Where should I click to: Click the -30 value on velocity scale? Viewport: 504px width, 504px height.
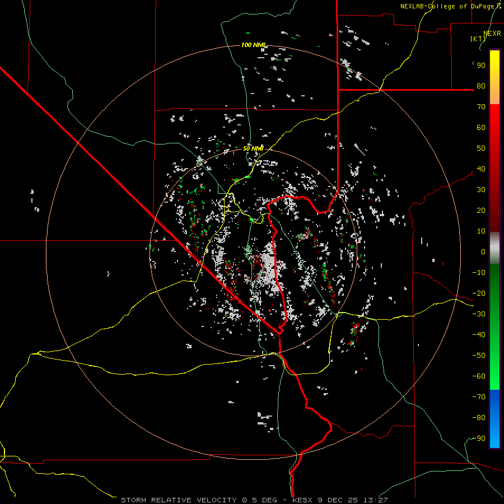(479, 314)
